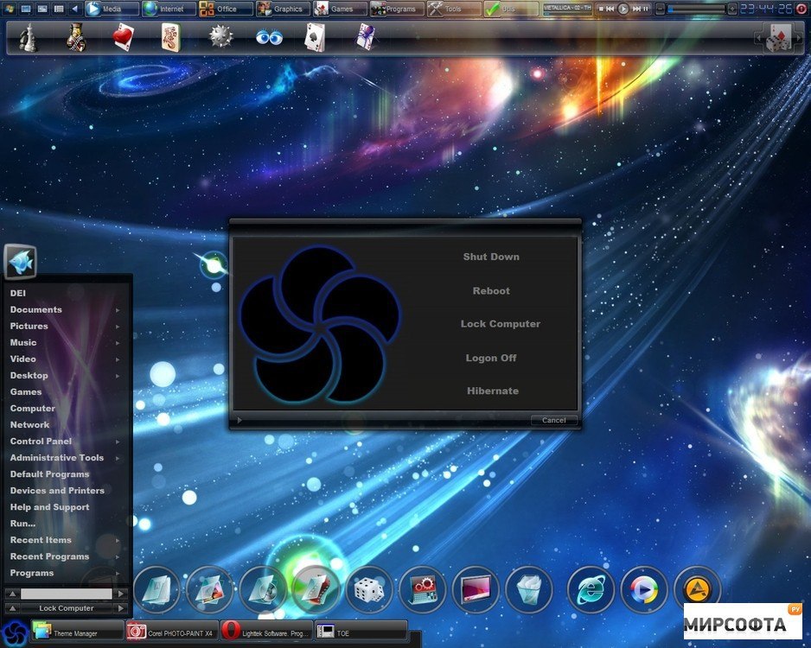
Task: Switch to Corel PHOTO-PAINT X4 taskbar item
Action: click(x=172, y=632)
